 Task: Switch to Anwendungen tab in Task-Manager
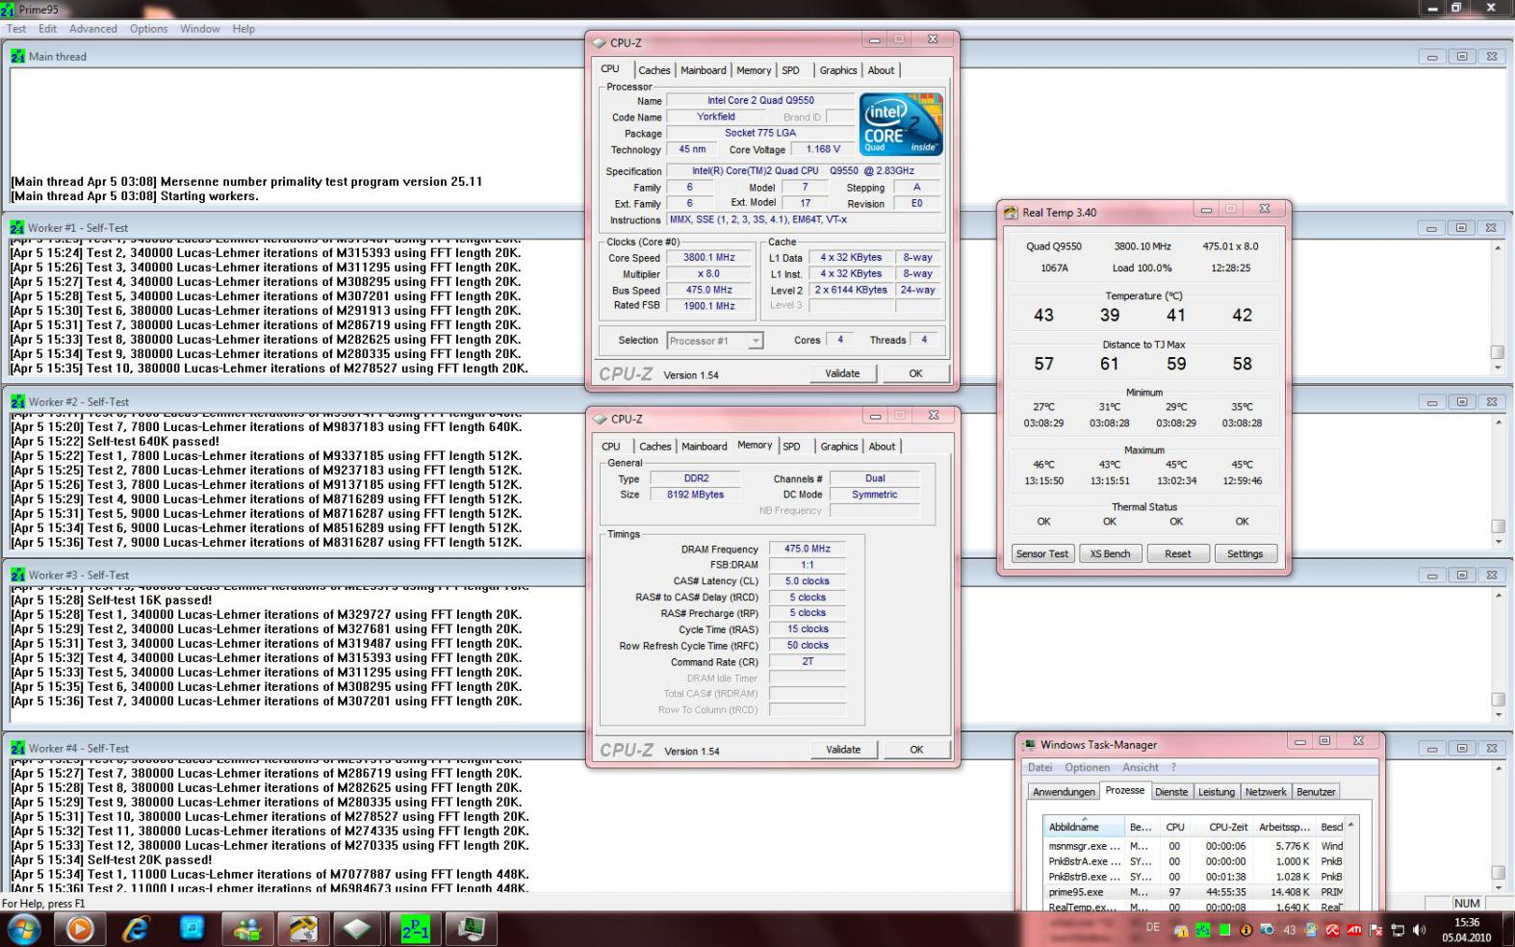pyautogui.click(x=1064, y=792)
